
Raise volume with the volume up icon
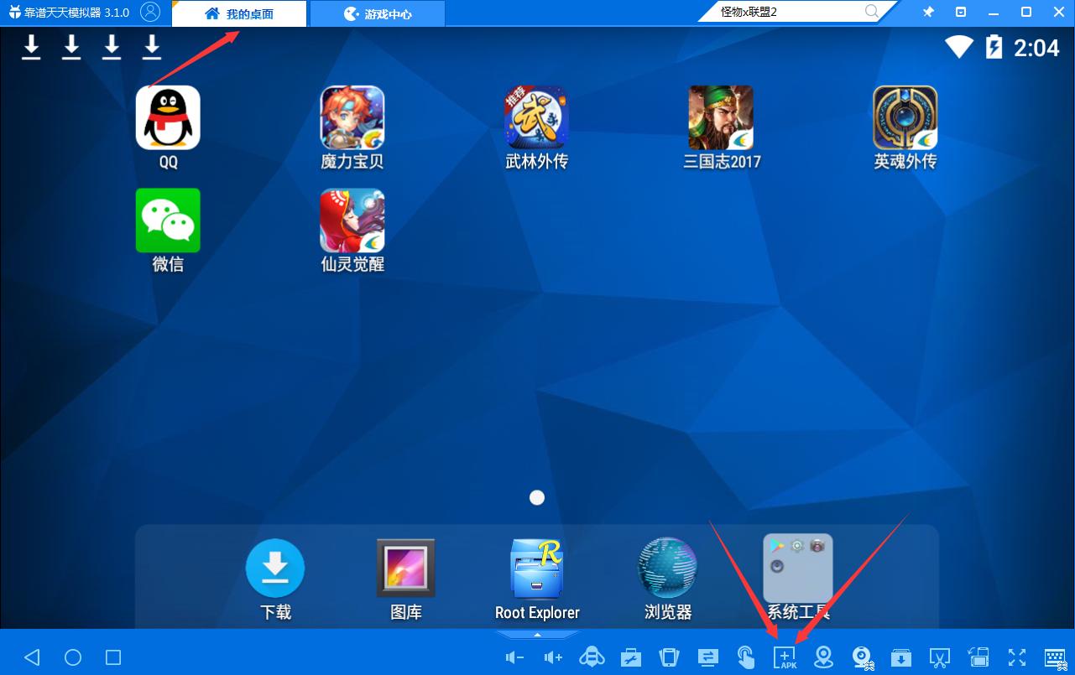(553, 657)
